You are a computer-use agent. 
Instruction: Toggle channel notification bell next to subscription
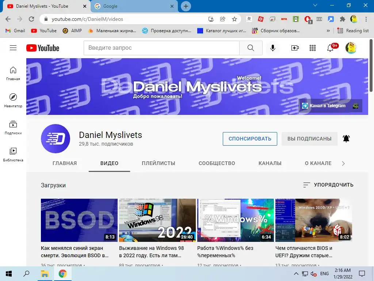[346, 139]
